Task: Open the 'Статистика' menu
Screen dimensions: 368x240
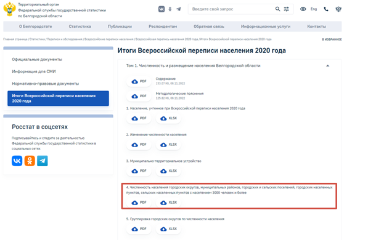Action: [80, 26]
